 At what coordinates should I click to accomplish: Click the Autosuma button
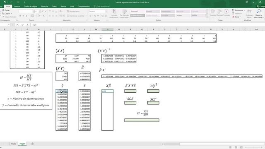coord(237,10)
